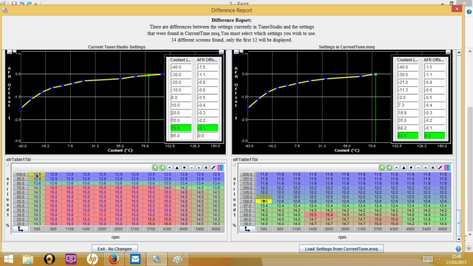Image resolution: width=473 pixels, height=266 pixels.
Task: Click black up-triangle increment icon, left afrTable
Action: pos(177,168)
